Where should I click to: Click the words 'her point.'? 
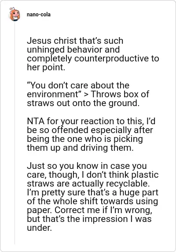46,67
